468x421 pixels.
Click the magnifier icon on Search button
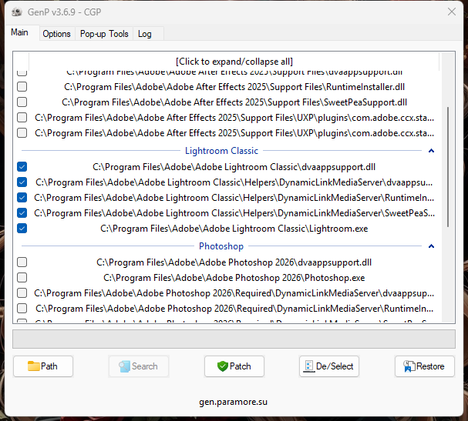pos(124,366)
